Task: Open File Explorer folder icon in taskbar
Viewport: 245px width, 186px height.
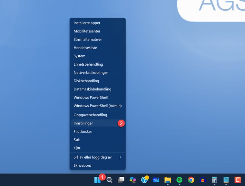Action: (168, 180)
